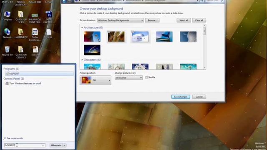Open the HAKEEMI PIC folder
The image size is (267, 150).
21,33
